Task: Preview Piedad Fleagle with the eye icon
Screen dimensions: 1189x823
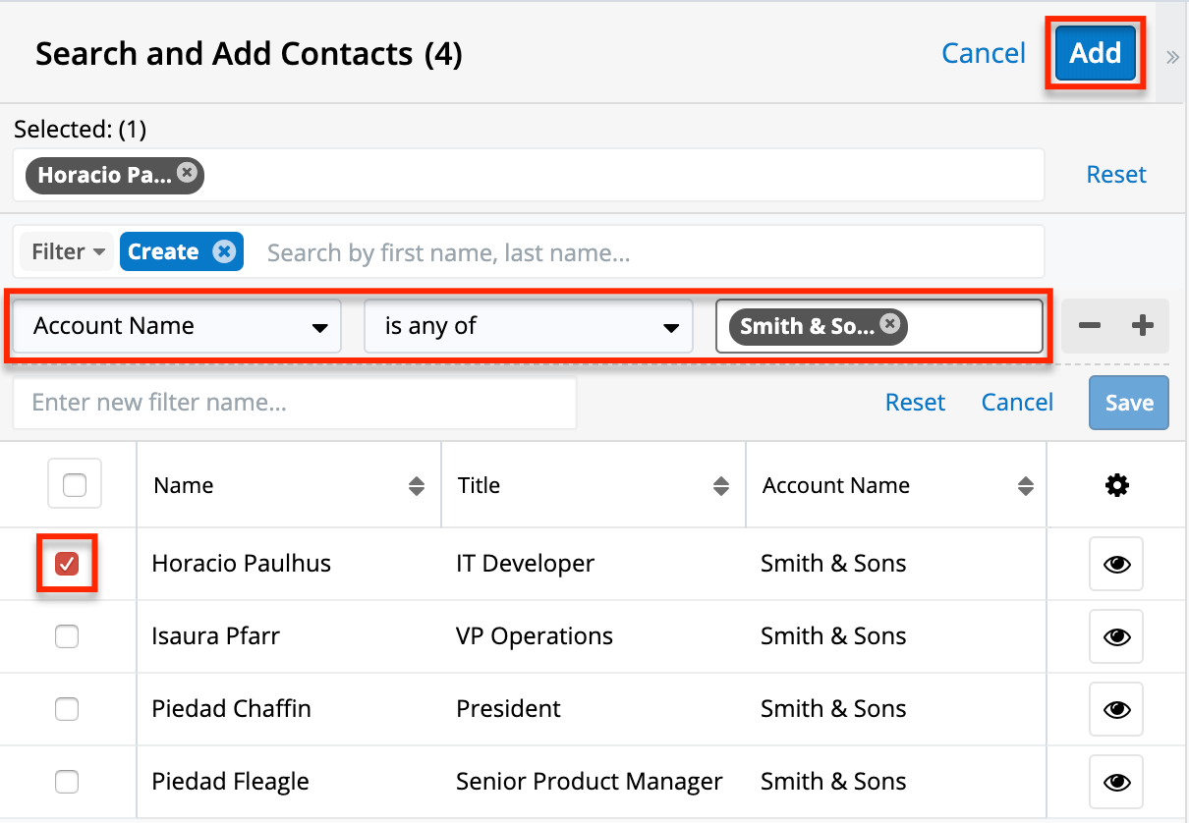Action: (1116, 782)
